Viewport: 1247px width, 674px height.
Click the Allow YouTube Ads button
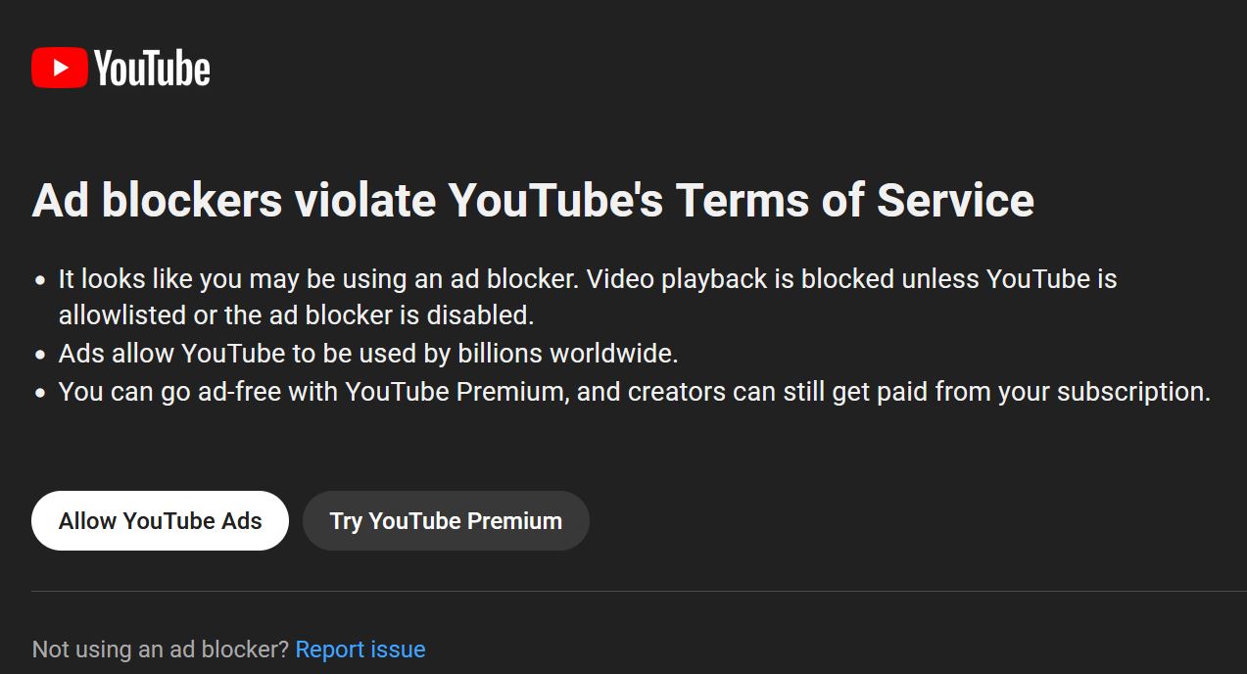(x=160, y=521)
